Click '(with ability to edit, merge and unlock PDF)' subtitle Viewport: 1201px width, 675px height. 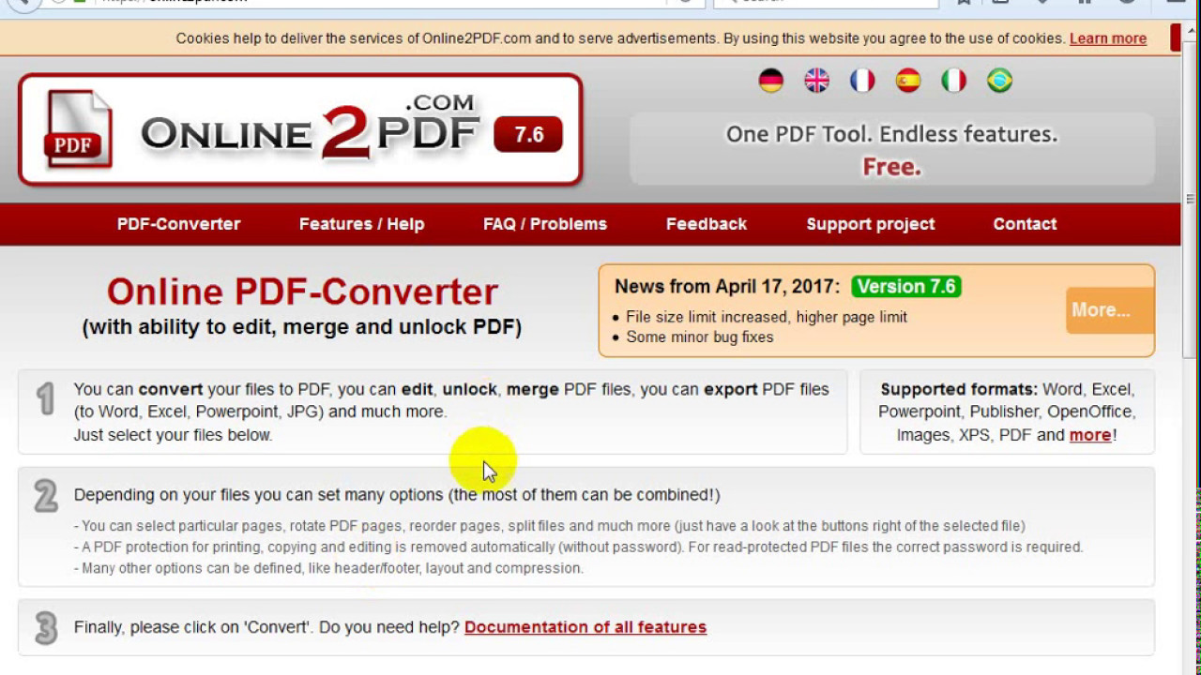tap(302, 327)
